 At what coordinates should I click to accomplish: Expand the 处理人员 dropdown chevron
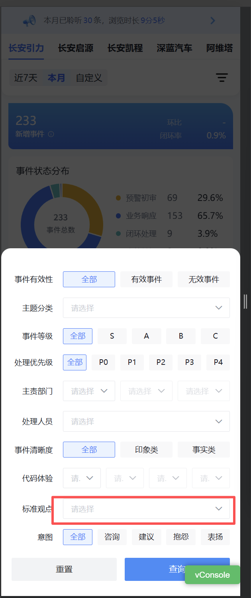(219, 421)
